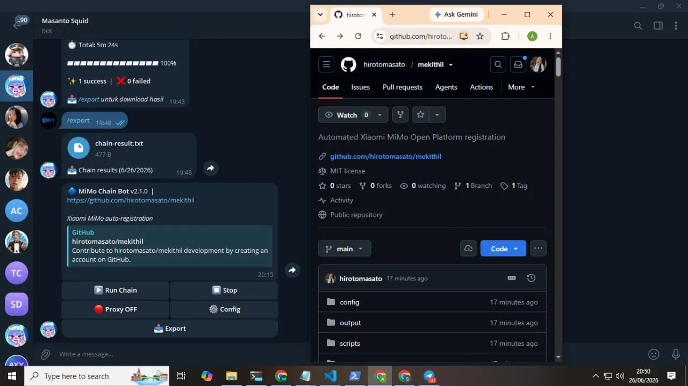This screenshot has height=386, width=688.
Task: Open the scripts folder
Action: click(x=350, y=344)
